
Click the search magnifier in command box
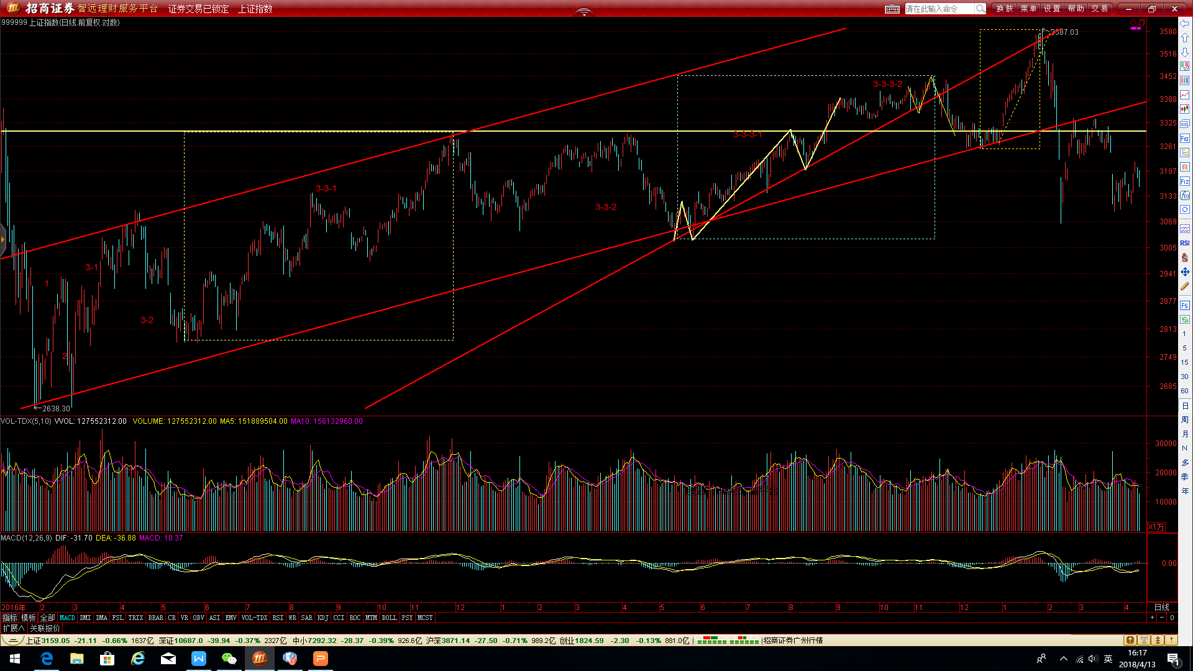(980, 9)
